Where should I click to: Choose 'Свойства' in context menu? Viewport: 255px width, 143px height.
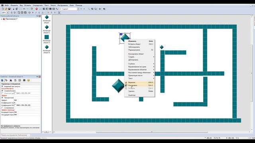tap(139, 95)
